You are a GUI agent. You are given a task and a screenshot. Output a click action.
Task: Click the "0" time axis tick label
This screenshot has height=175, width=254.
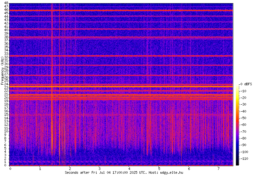10,169
